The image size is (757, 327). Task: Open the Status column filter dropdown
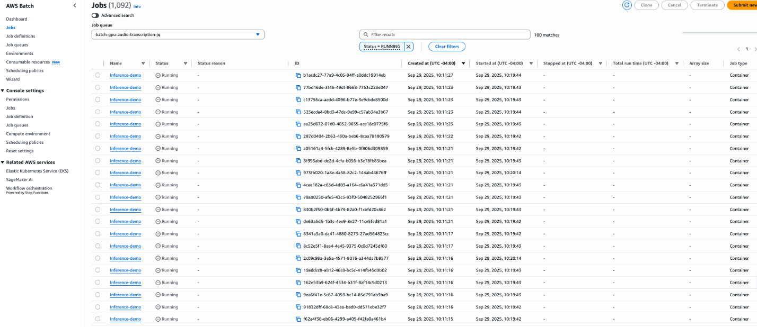(186, 63)
